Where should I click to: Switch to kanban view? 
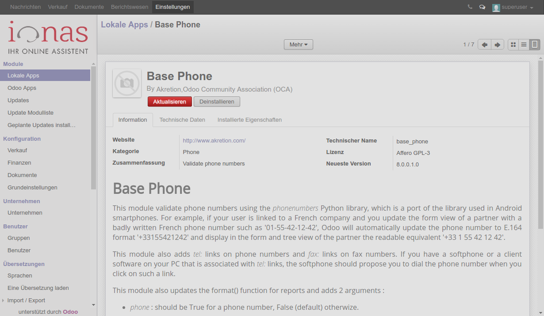point(513,45)
